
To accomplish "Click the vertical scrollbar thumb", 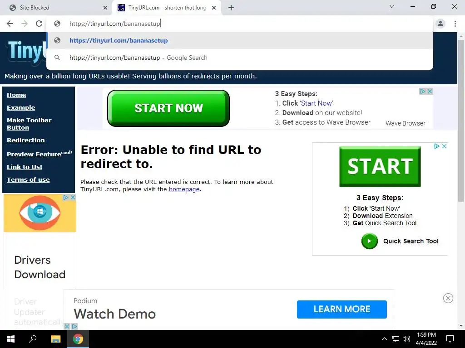I will tap(461, 121).
